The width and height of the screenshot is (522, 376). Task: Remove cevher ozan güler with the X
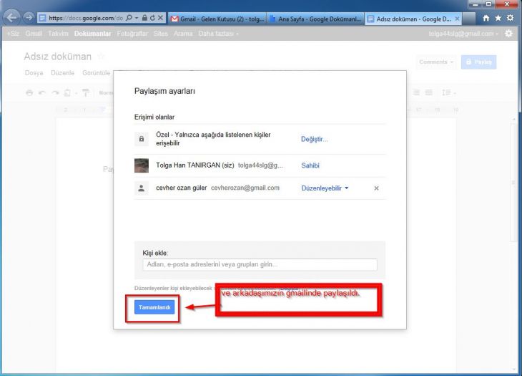tap(376, 188)
